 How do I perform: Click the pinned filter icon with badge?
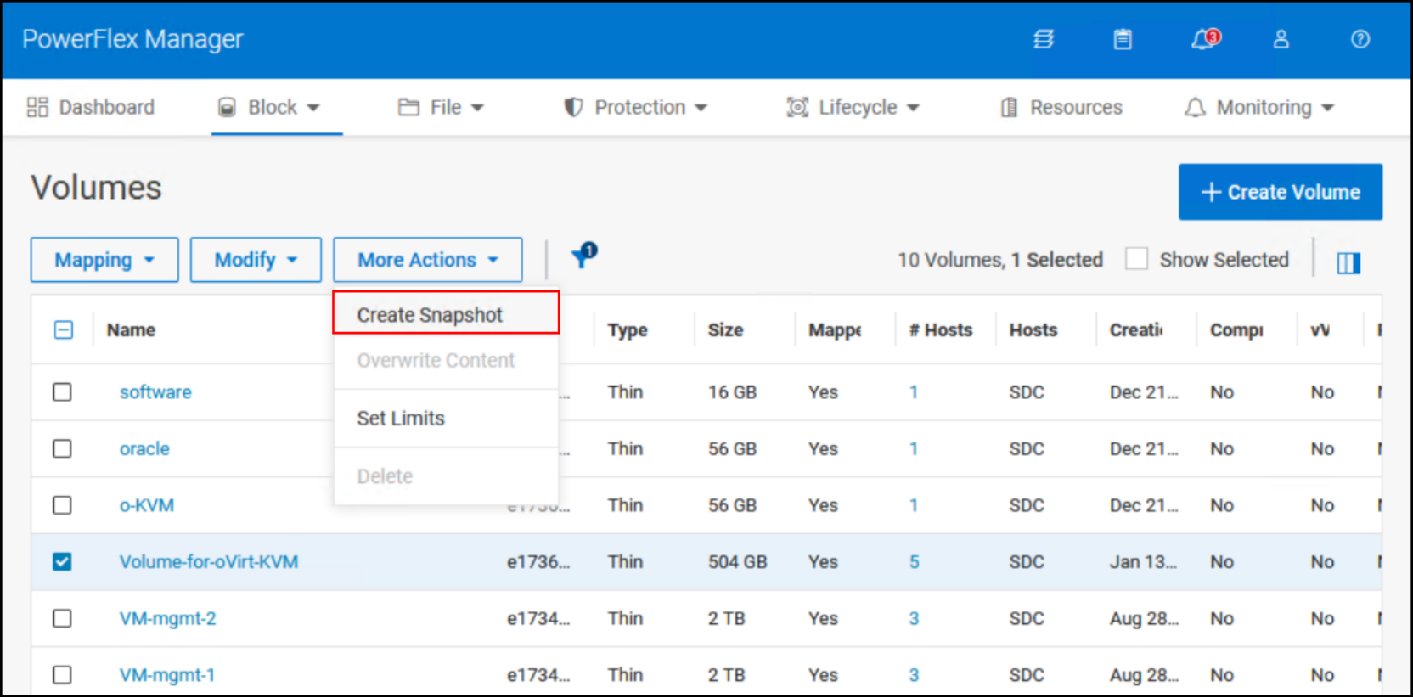point(584,254)
